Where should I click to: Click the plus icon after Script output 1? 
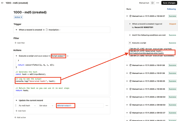coord(68,56)
